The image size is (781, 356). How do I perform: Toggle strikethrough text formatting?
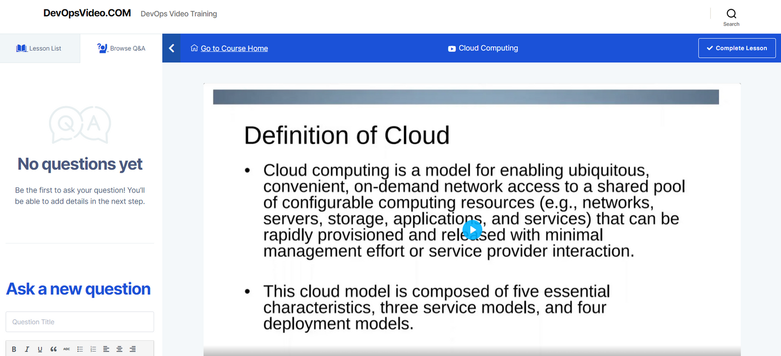click(x=67, y=349)
